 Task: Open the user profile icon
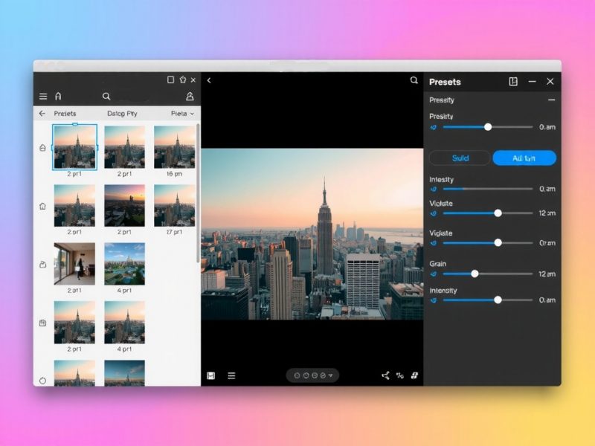[x=190, y=97]
